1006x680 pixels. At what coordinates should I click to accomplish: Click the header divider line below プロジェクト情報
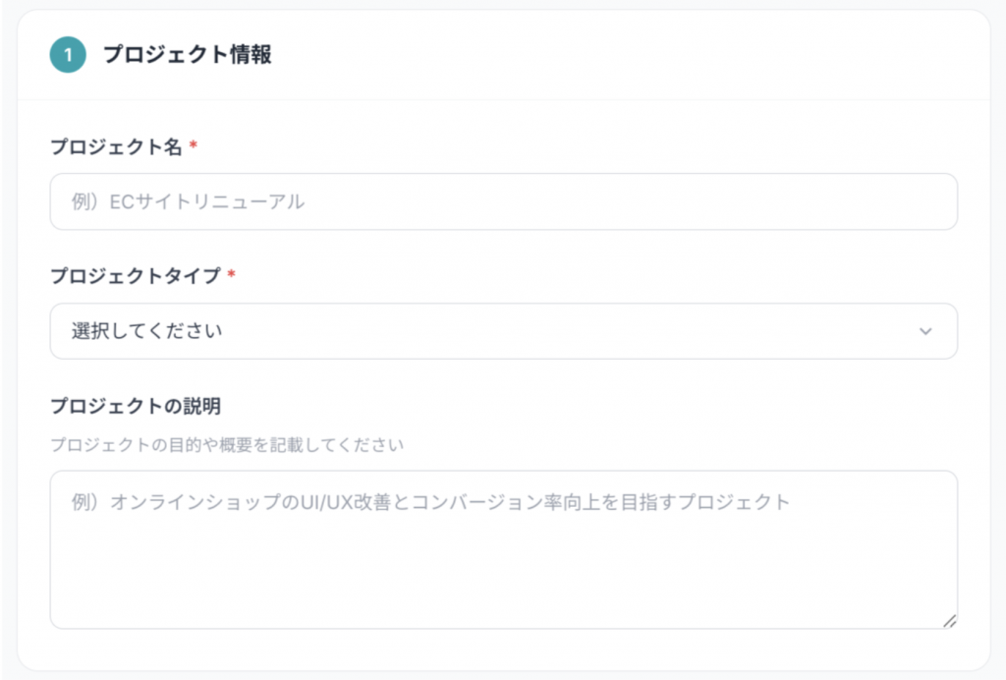click(x=503, y=99)
